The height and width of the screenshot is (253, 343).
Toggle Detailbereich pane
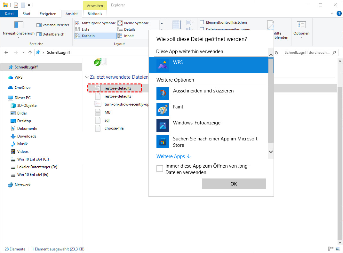pyautogui.click(x=51, y=34)
